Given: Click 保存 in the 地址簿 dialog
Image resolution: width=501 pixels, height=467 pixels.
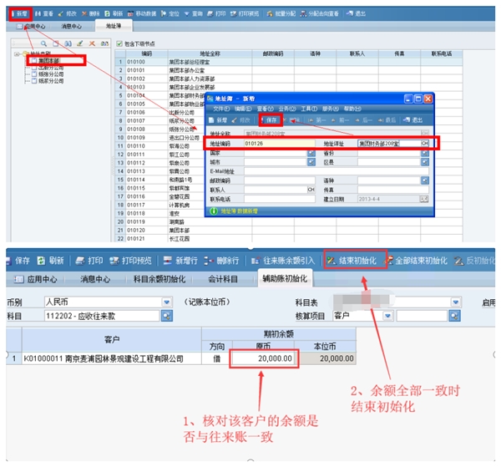Looking at the screenshot, I should point(271,120).
